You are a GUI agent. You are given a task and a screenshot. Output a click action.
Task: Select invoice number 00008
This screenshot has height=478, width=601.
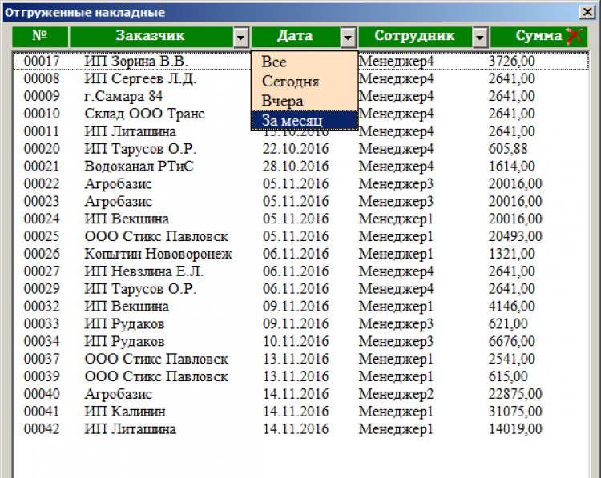click(x=42, y=78)
